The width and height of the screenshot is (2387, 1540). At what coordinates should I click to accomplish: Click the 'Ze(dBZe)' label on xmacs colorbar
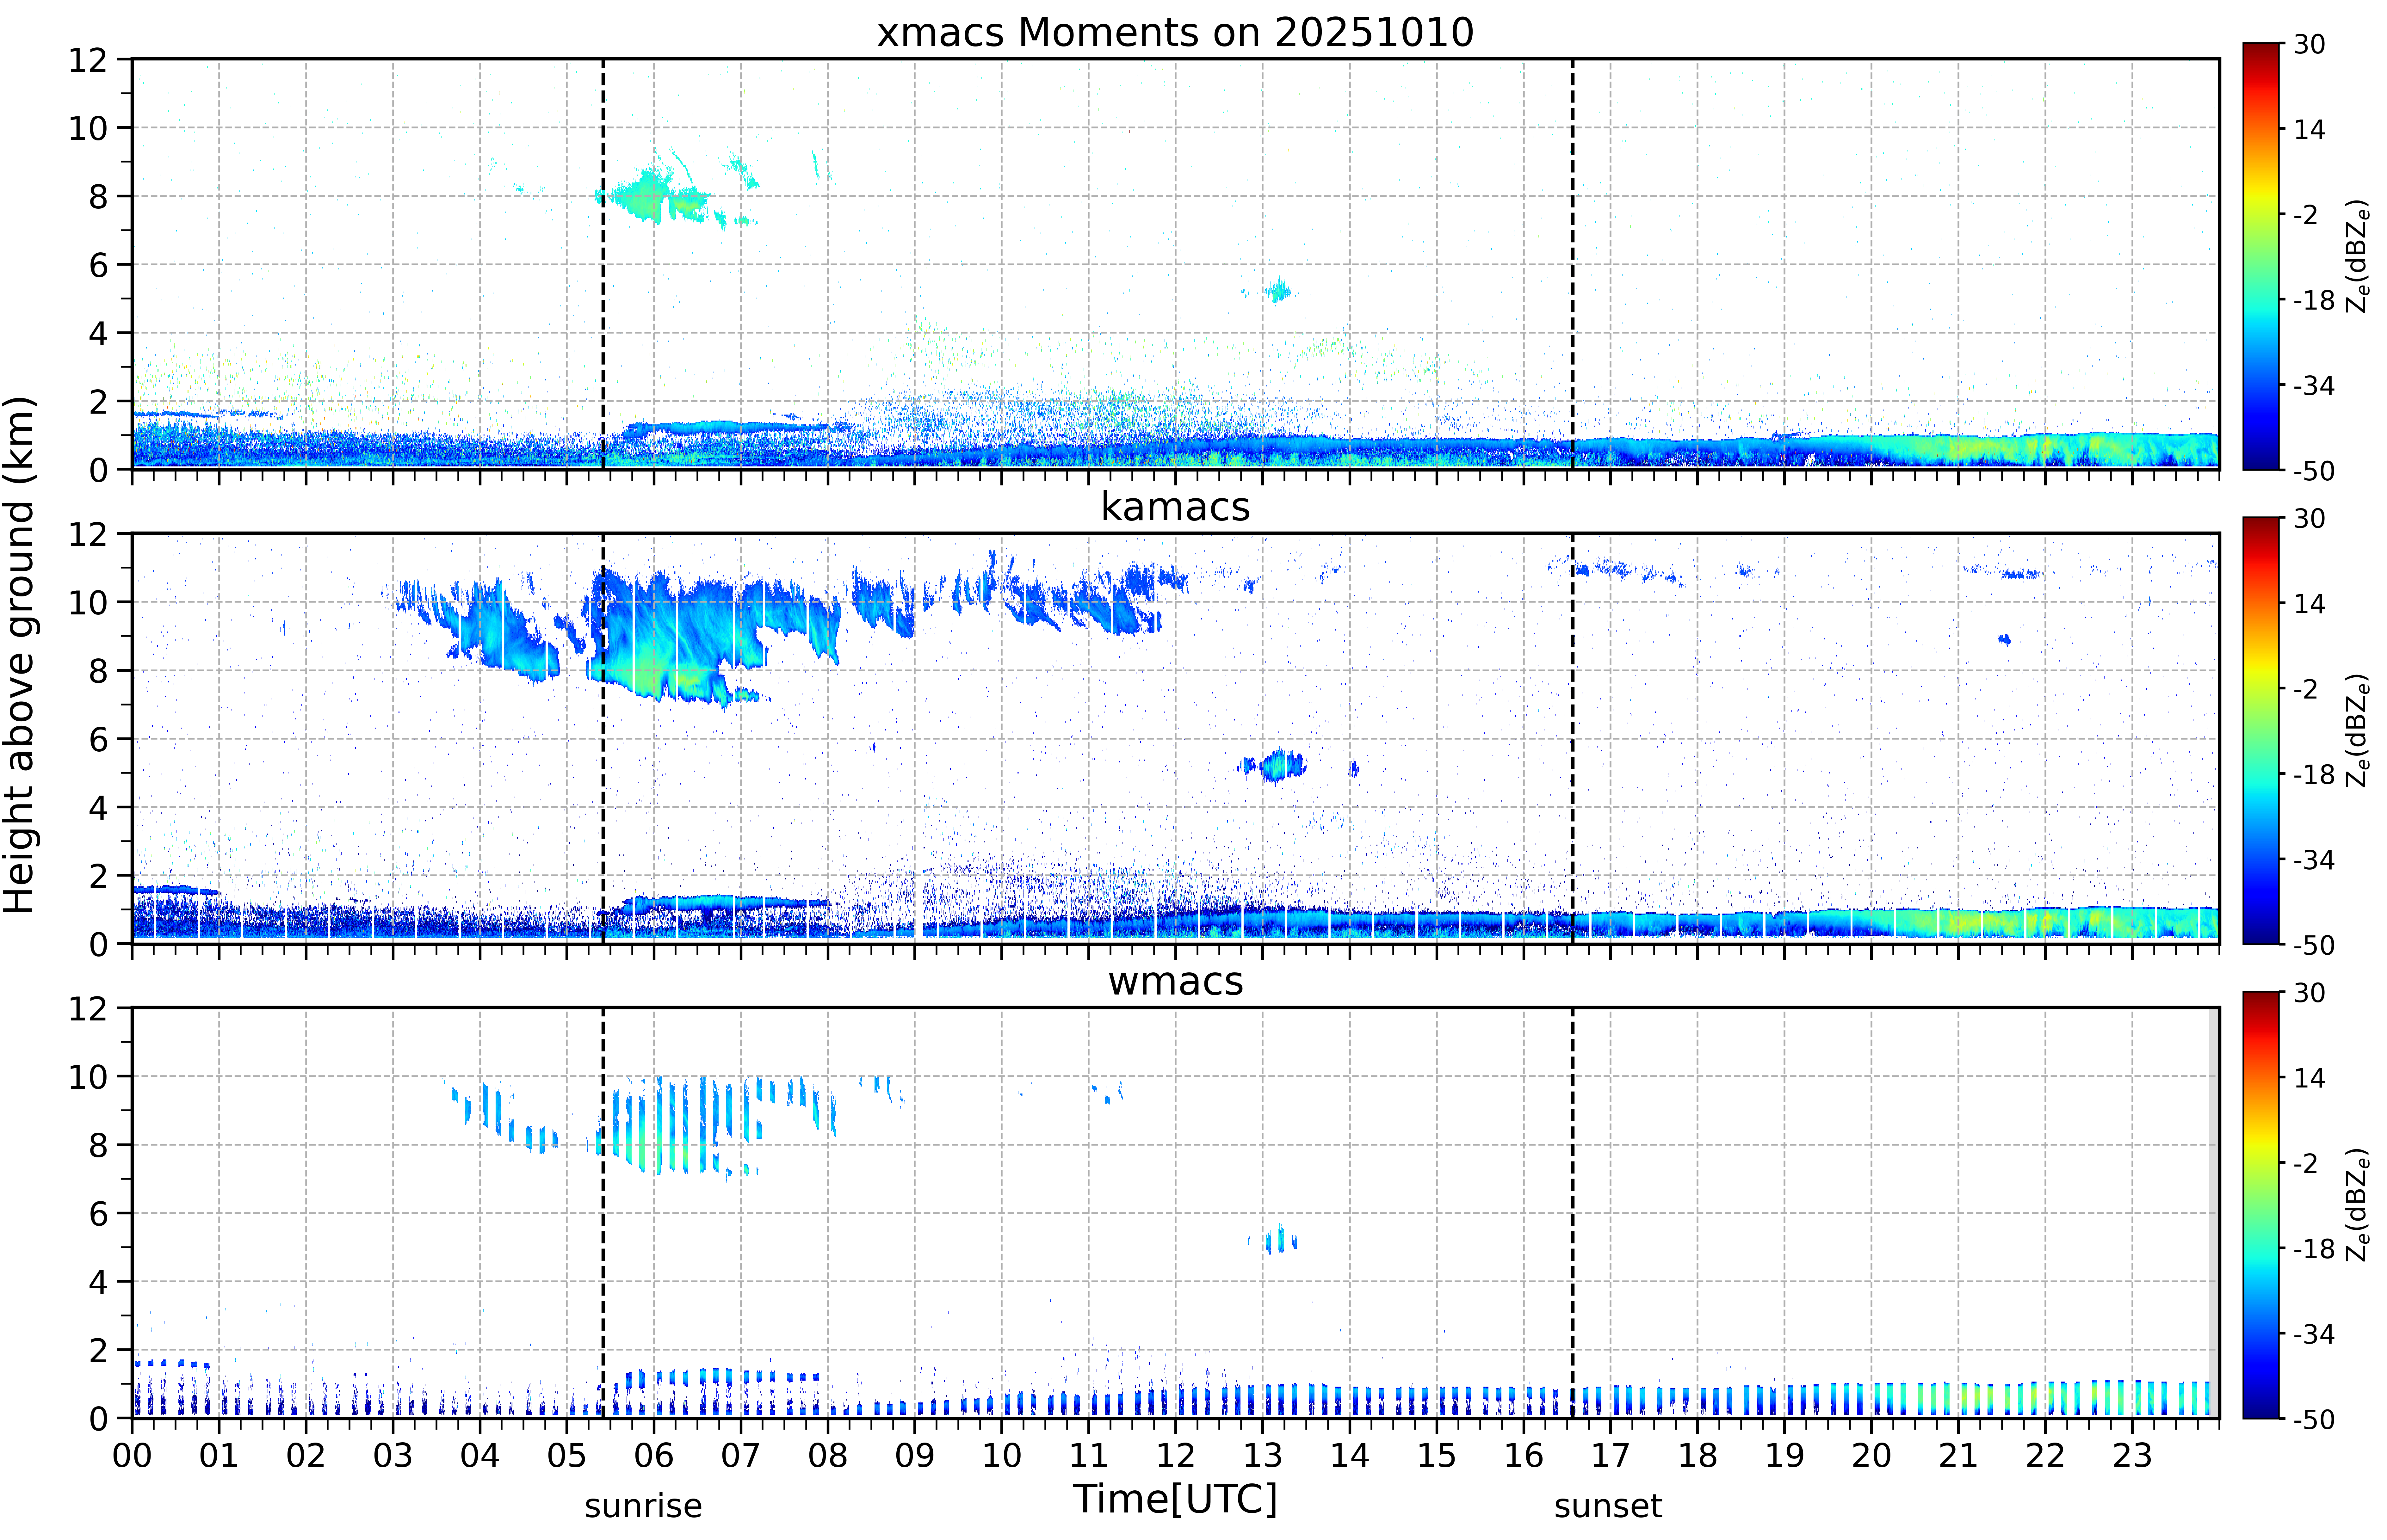pyautogui.click(x=2358, y=256)
